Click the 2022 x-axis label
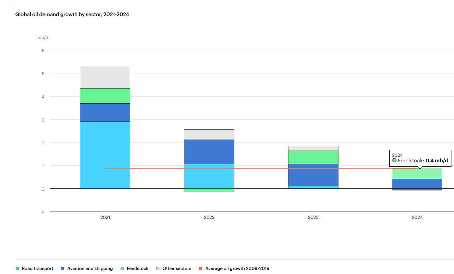Image resolution: width=454 pixels, height=274 pixels. pos(209,217)
